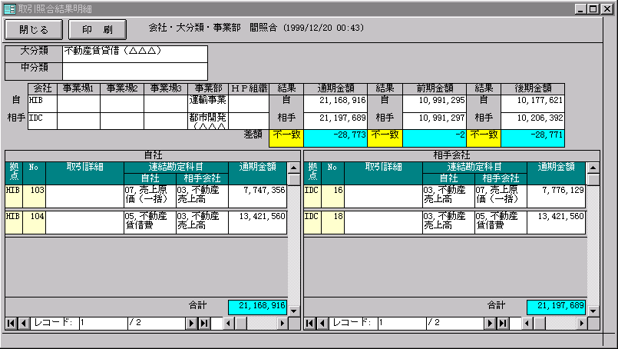Click 相手会社 horizontal scroll-left arrow

pyautogui.click(x=527, y=324)
